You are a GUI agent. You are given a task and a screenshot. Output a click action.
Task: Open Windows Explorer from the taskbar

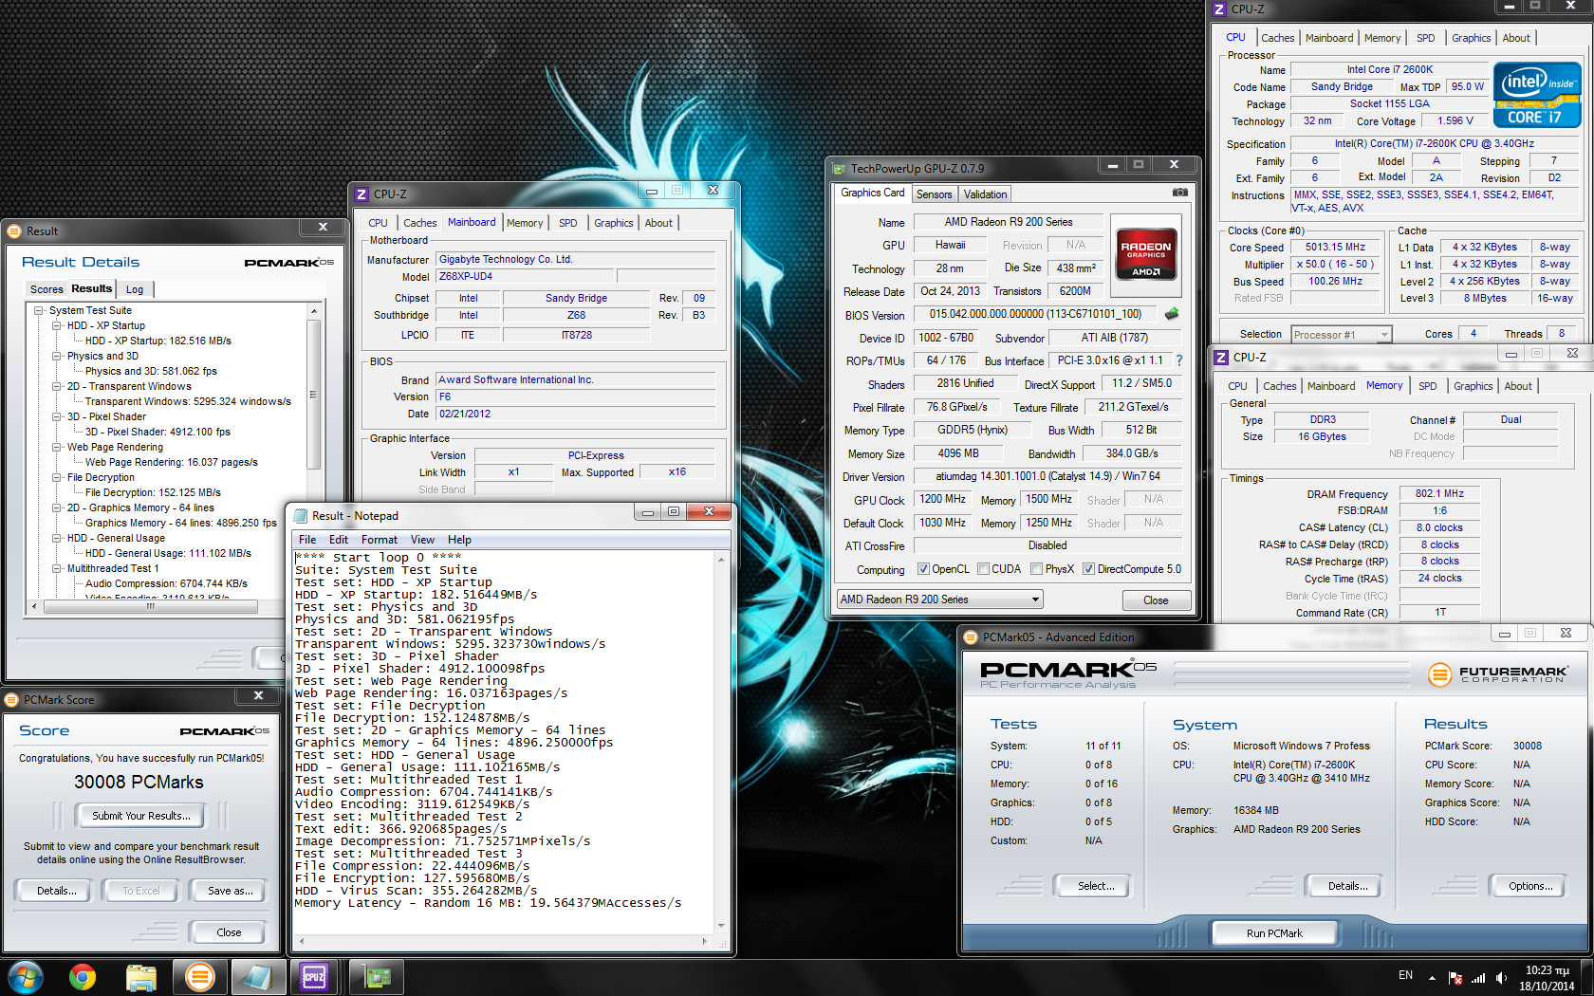(x=140, y=976)
